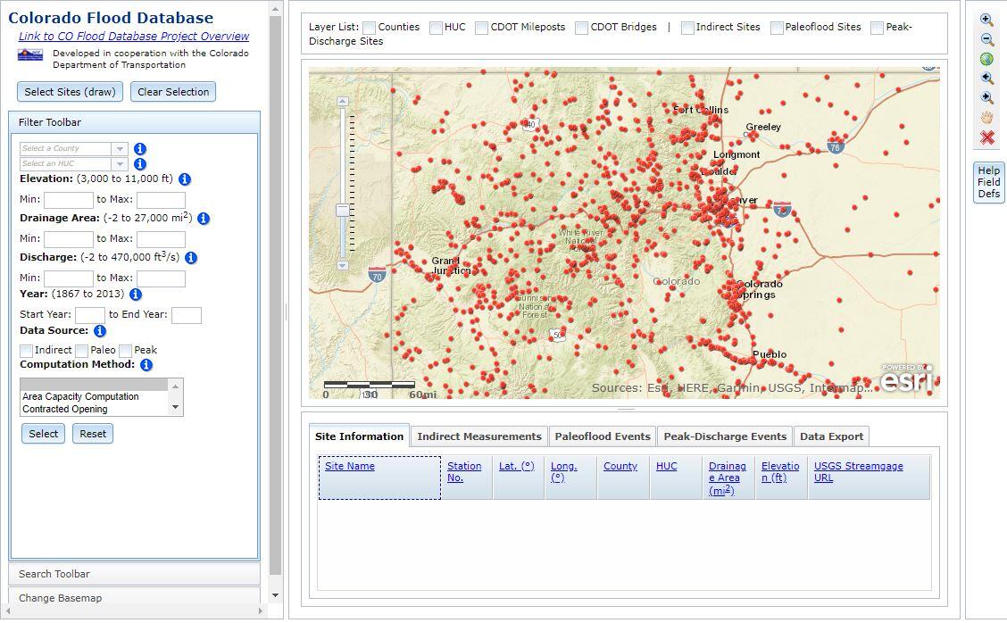Open county filter info icon

pyautogui.click(x=140, y=149)
